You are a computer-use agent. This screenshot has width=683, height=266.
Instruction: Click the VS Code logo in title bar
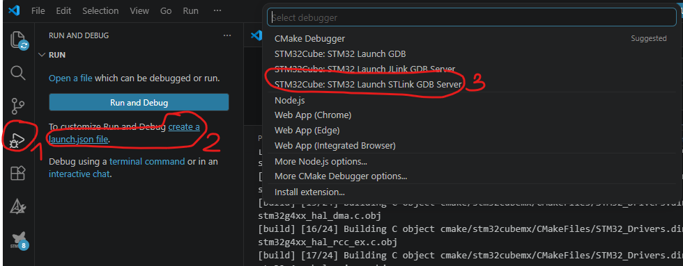click(14, 11)
